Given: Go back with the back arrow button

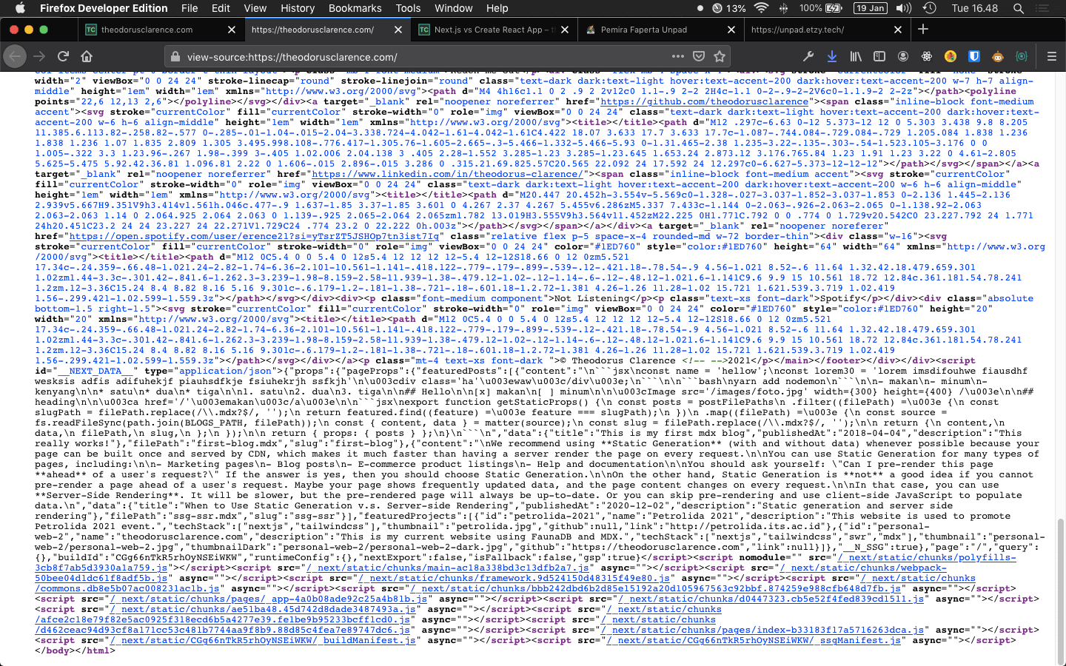Looking at the screenshot, I should (x=15, y=56).
